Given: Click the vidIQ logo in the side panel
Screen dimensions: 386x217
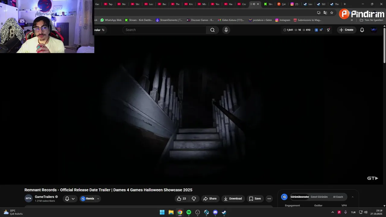Looking at the screenshot, I should 284,197.
